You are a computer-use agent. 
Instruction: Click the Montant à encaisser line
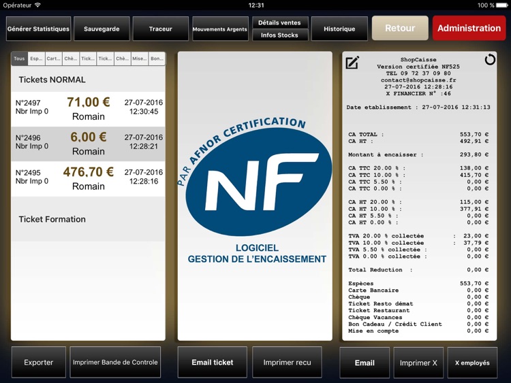(x=418, y=154)
